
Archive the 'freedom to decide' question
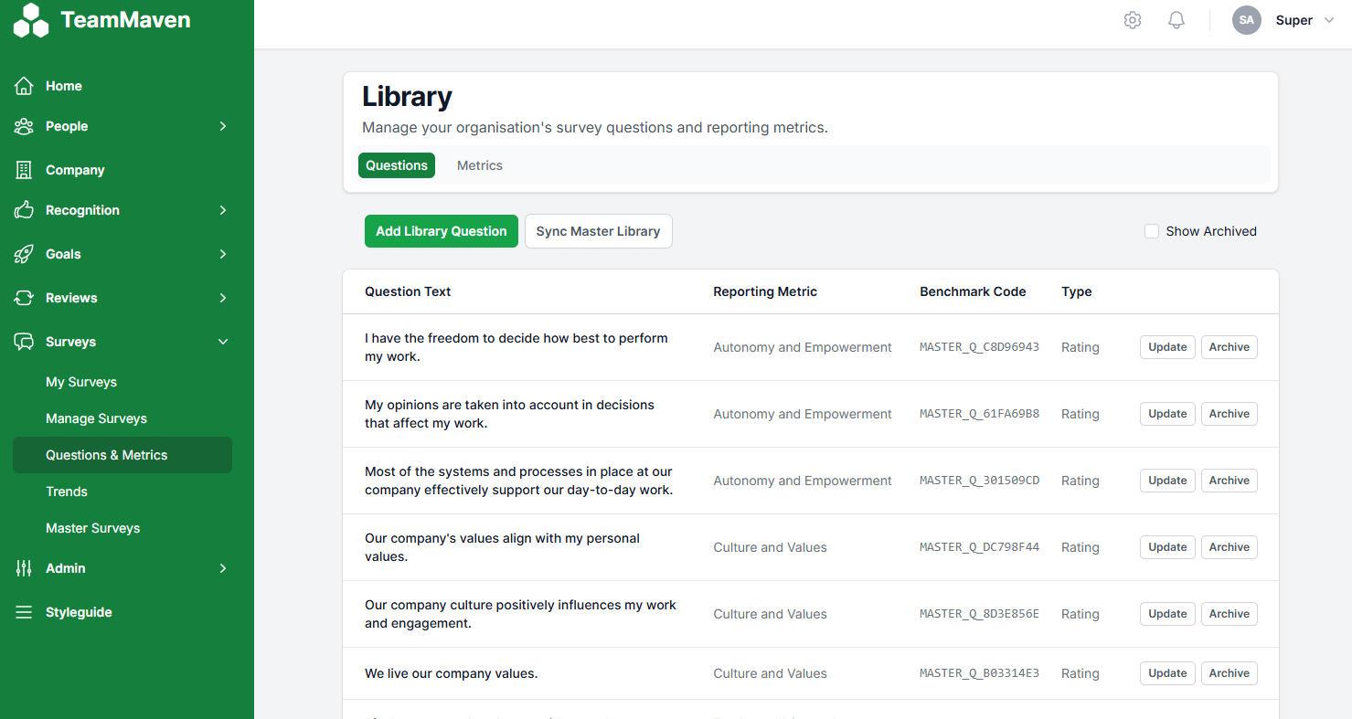coord(1230,347)
